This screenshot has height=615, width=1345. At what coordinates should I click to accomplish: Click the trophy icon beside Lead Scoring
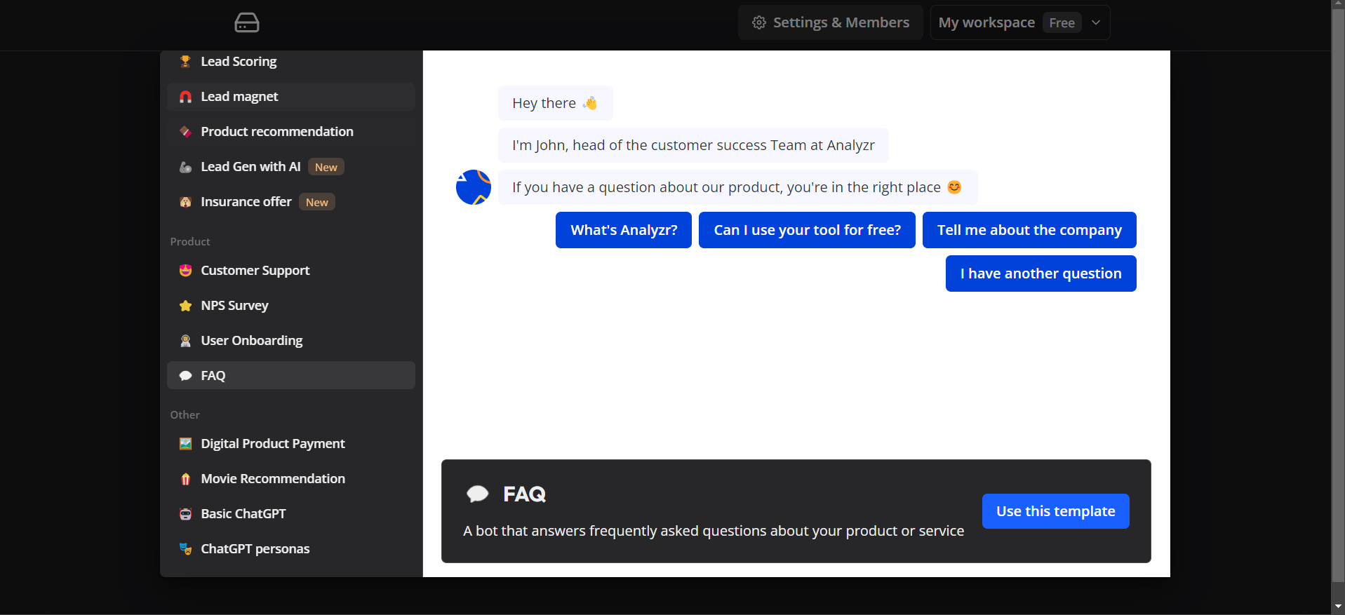[x=185, y=62]
